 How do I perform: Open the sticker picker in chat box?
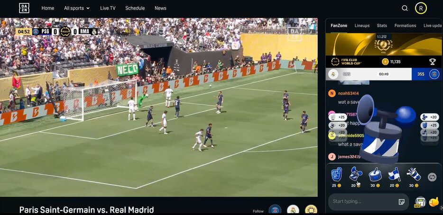[x=401, y=202]
